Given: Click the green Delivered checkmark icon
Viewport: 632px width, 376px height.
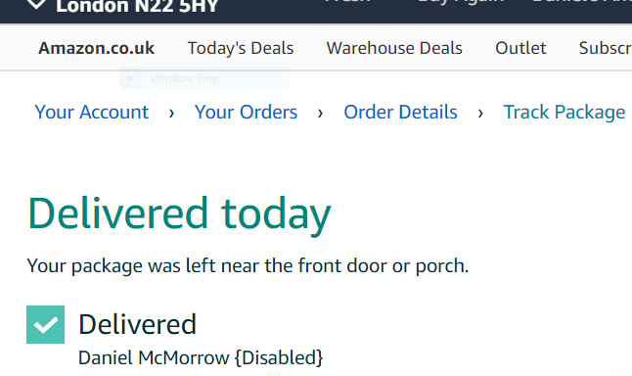Looking at the screenshot, I should click(x=46, y=324).
